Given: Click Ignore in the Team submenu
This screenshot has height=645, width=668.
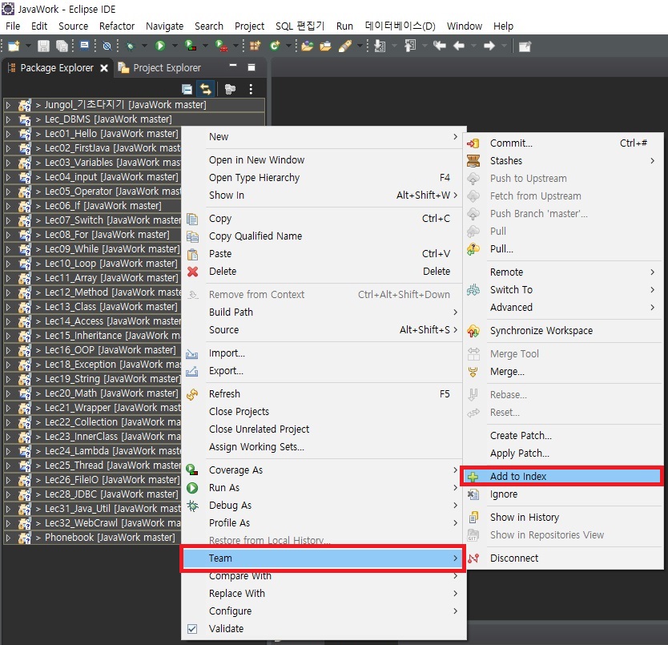Looking at the screenshot, I should [x=563, y=494].
